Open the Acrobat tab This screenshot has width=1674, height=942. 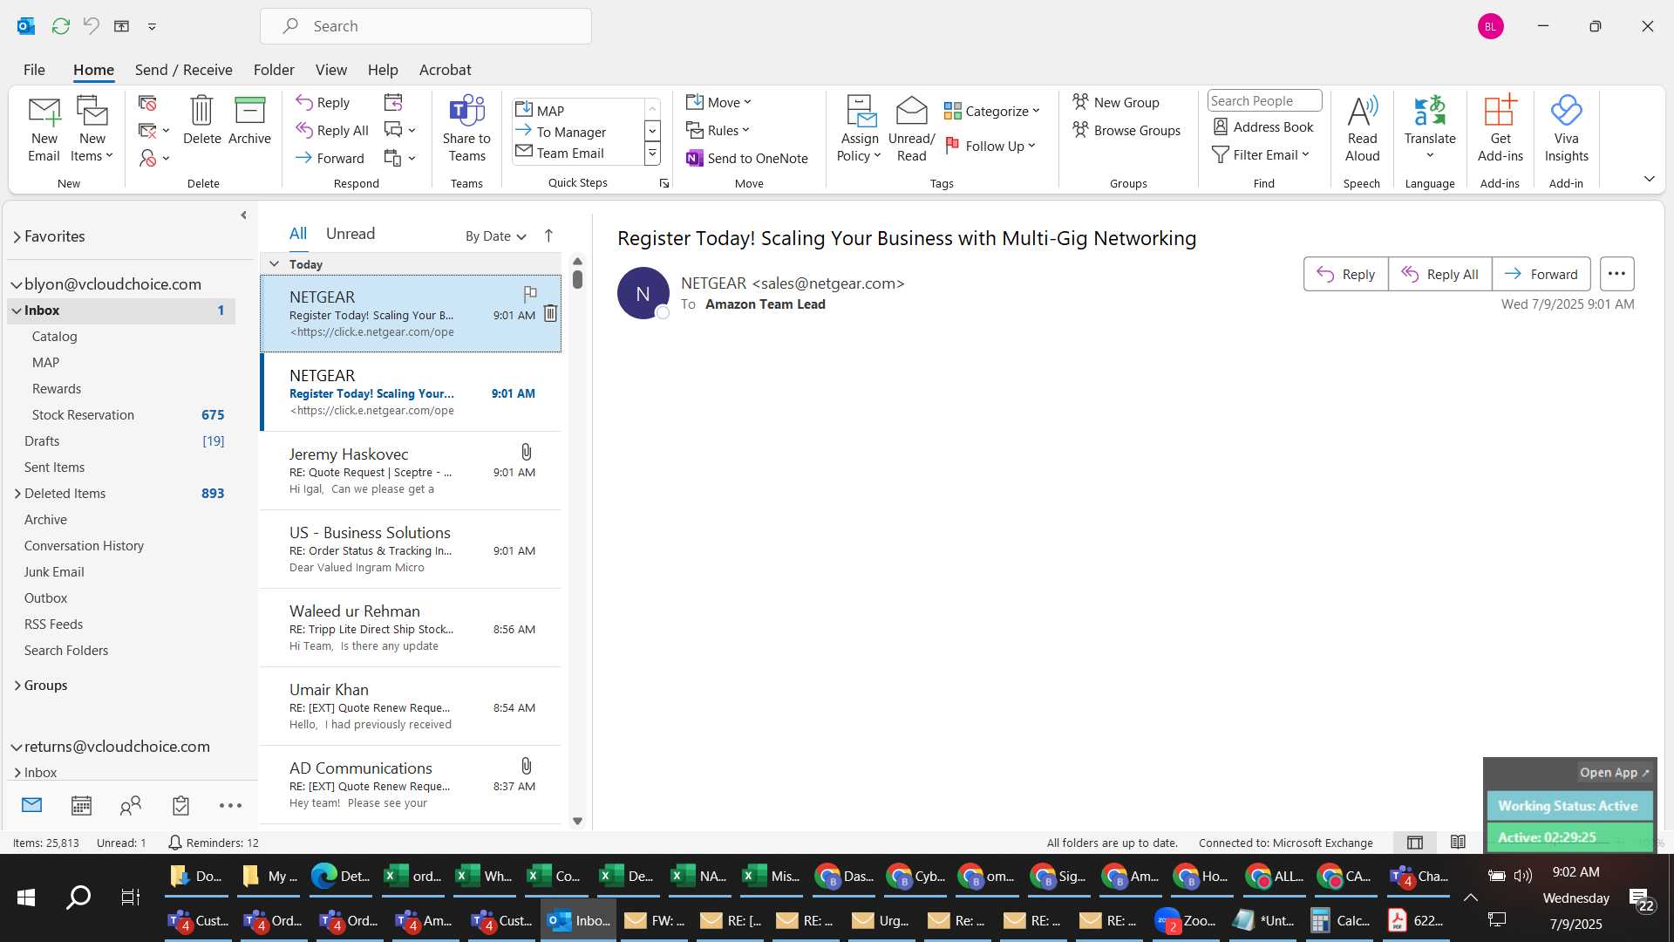pos(445,70)
